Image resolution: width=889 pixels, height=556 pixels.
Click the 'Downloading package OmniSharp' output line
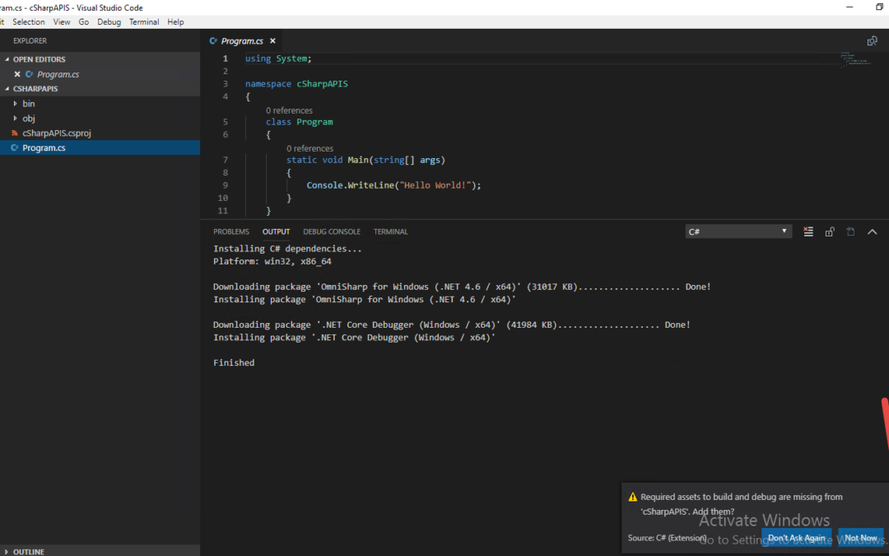click(462, 287)
